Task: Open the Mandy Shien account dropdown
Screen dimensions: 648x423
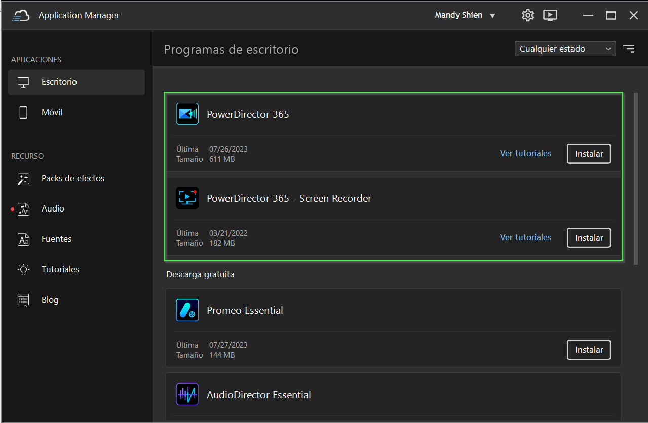Action: (x=465, y=15)
